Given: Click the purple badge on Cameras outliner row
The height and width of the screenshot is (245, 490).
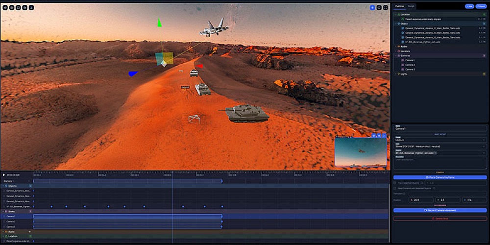Looking at the screenshot, I should (484, 56).
